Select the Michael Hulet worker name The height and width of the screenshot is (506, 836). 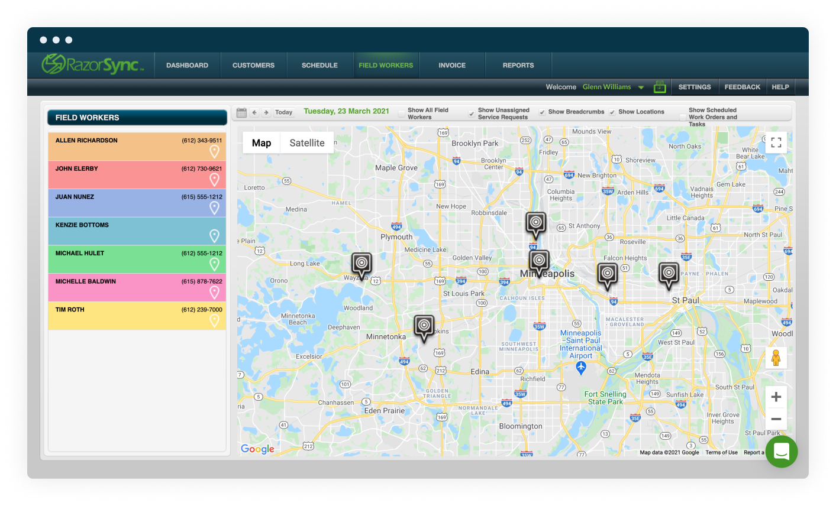(x=80, y=253)
